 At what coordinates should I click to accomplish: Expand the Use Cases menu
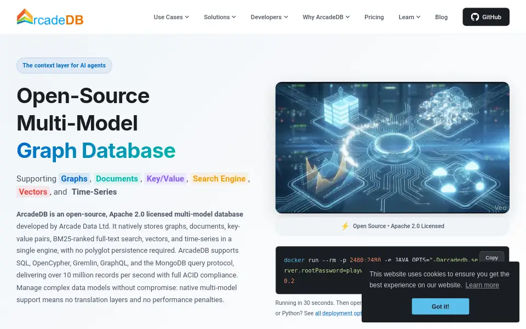pyautogui.click(x=171, y=17)
